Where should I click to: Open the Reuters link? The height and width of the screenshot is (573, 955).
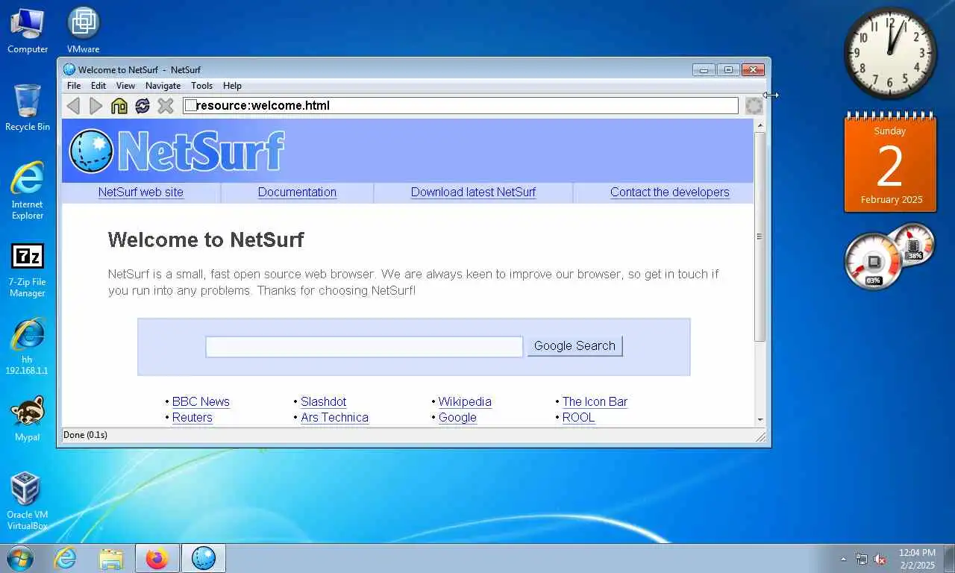192,417
